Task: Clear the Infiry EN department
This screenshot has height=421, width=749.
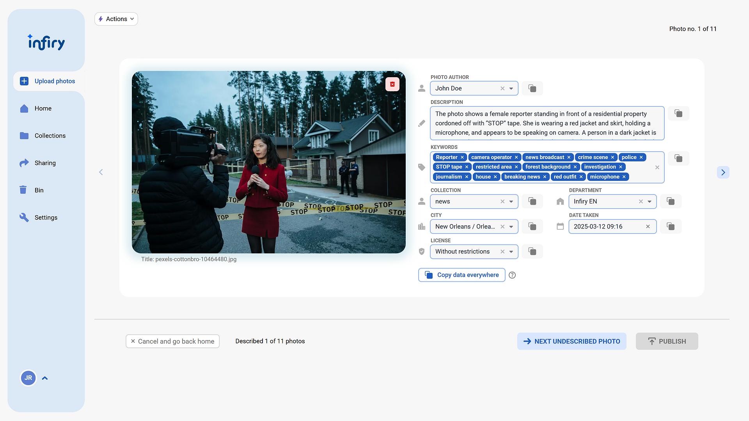Action: pyautogui.click(x=641, y=202)
